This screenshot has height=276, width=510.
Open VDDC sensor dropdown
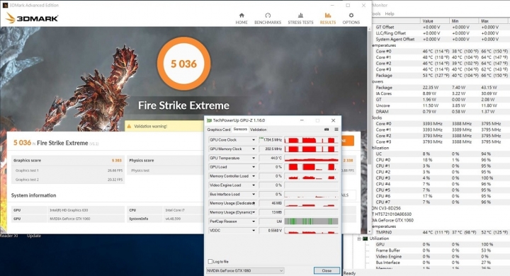pos(254,231)
